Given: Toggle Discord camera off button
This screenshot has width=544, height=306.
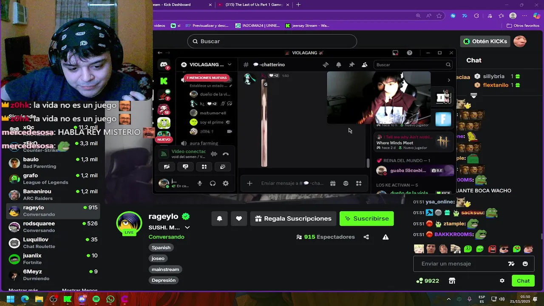Looking at the screenshot, I should click(x=167, y=167).
